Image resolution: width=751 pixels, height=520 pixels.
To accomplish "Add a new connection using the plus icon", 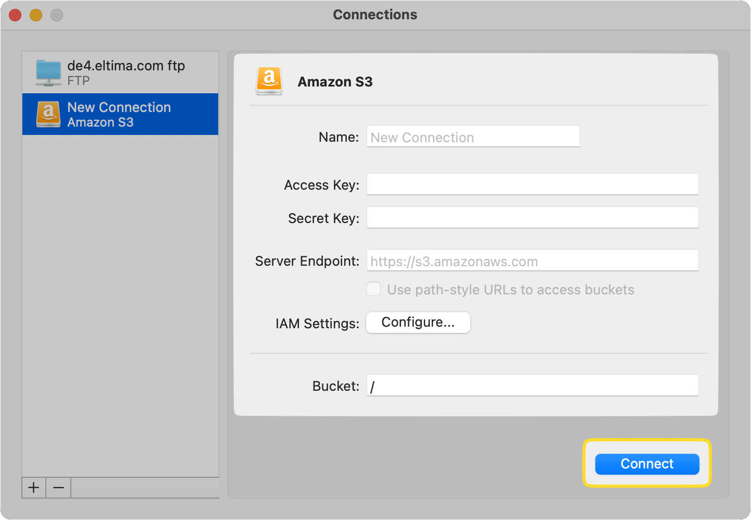I will [33, 488].
